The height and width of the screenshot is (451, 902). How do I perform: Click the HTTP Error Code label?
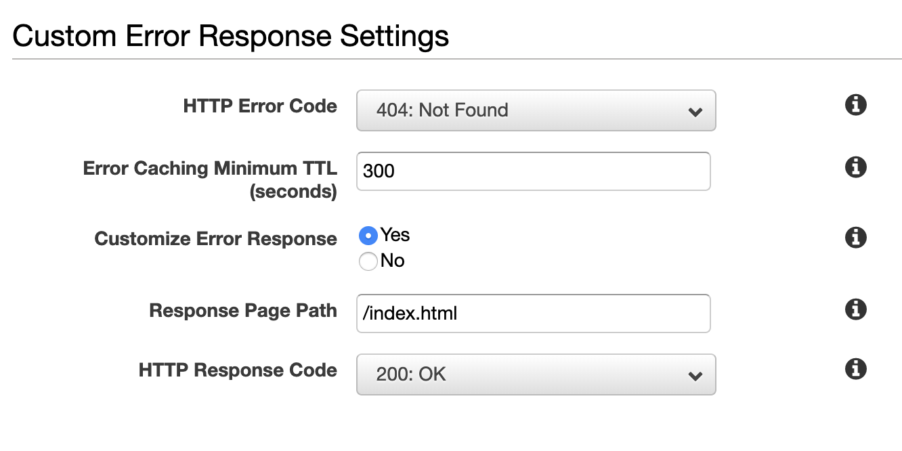click(x=260, y=106)
